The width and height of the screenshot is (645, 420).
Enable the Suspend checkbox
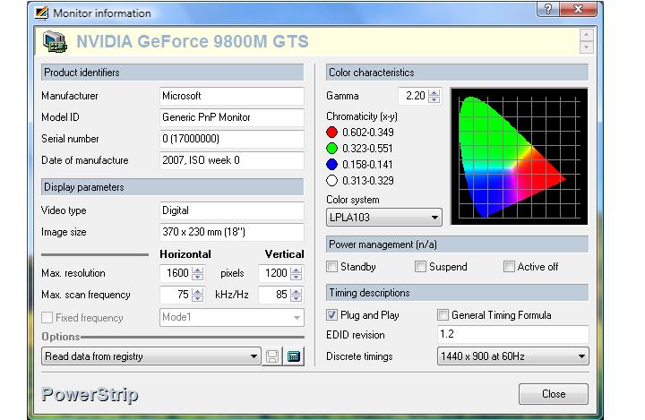point(420,267)
